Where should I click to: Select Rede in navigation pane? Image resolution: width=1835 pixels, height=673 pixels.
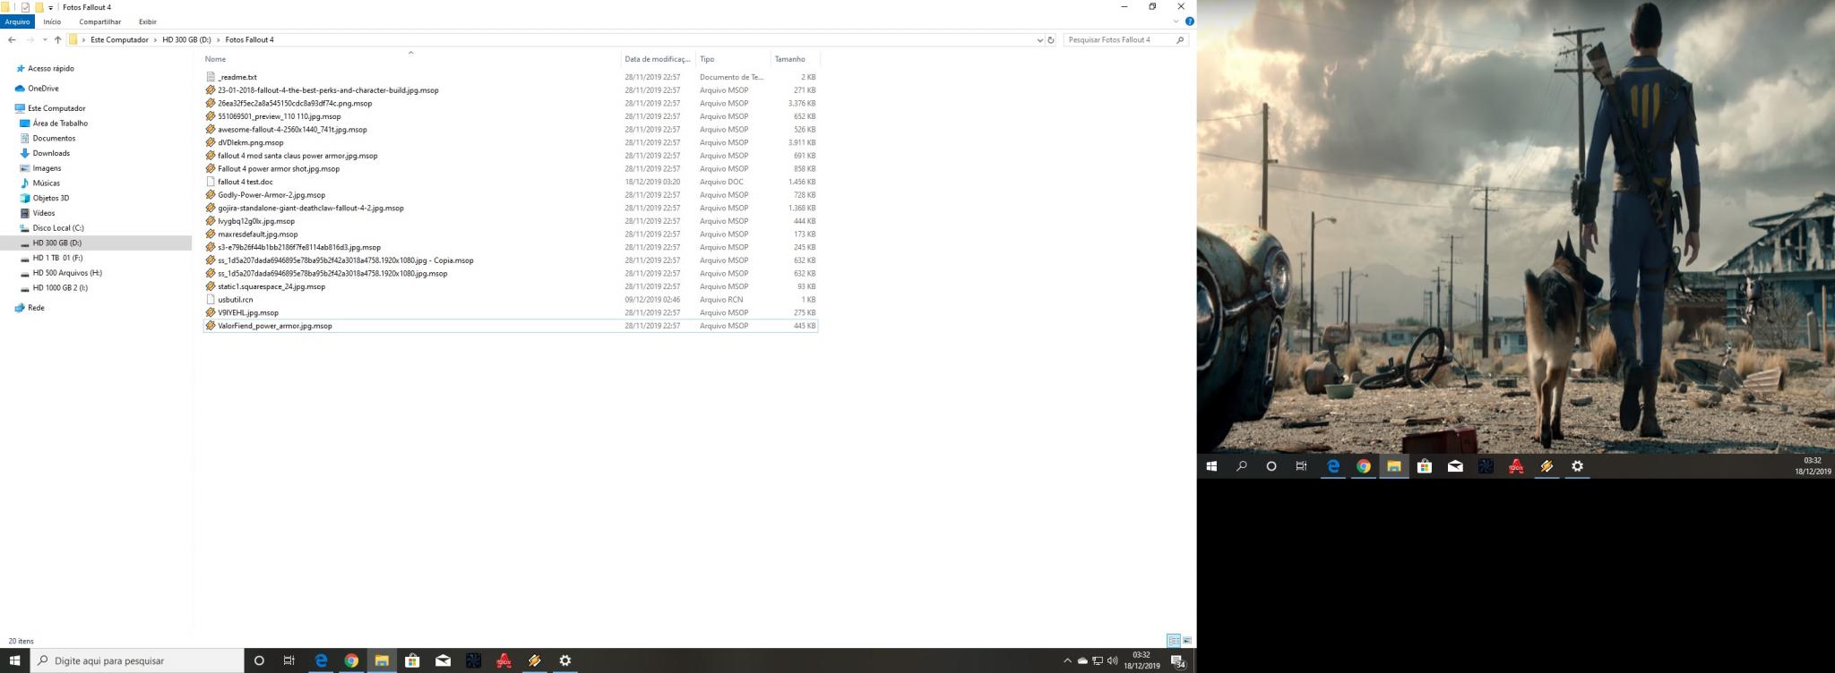[36, 308]
